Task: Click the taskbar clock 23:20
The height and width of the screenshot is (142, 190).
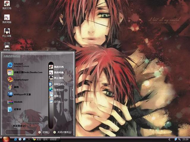Action: [185, 139]
